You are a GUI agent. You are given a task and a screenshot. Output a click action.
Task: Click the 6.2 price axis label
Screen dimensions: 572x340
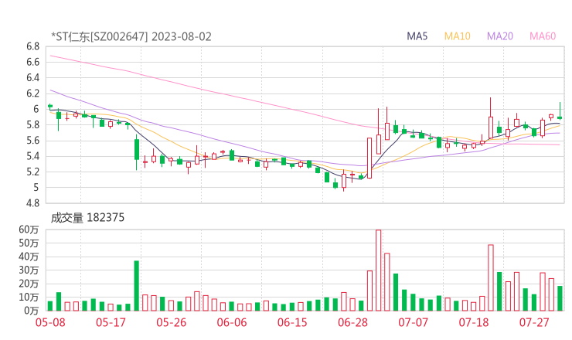32,93
